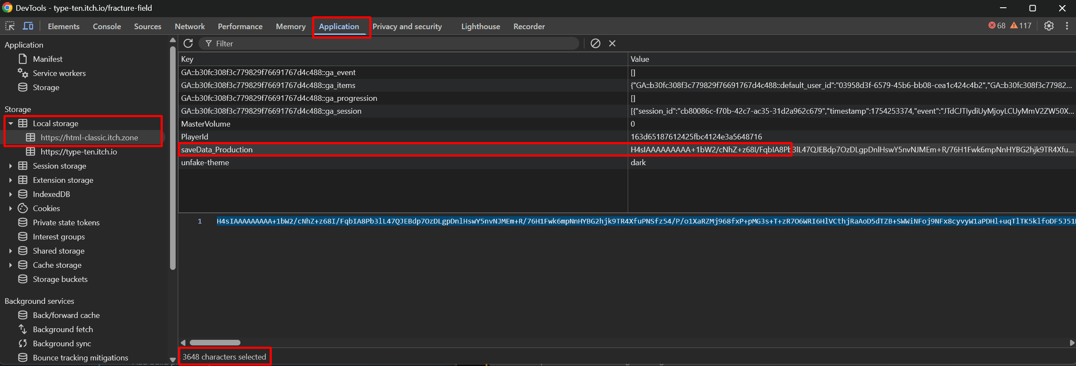
Task: Open Back/forward cache
Action: point(66,315)
